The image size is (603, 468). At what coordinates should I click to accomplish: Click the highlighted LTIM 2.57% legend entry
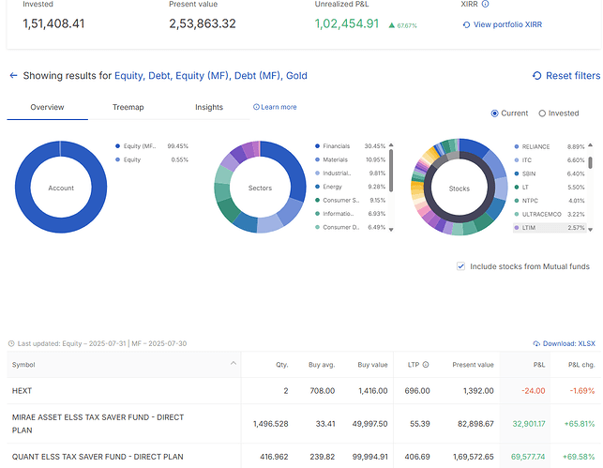(x=550, y=228)
